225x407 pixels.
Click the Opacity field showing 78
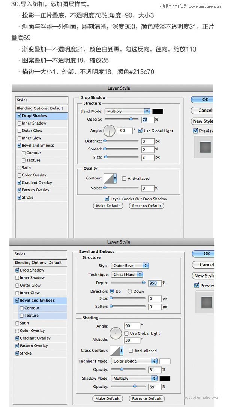148,120
